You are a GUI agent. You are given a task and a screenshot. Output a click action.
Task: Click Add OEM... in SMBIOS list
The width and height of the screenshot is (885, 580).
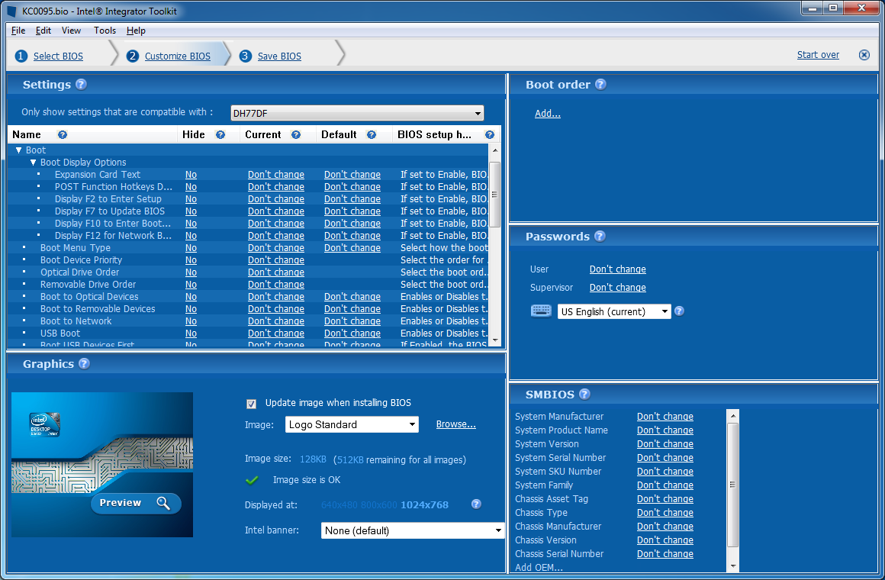(539, 568)
